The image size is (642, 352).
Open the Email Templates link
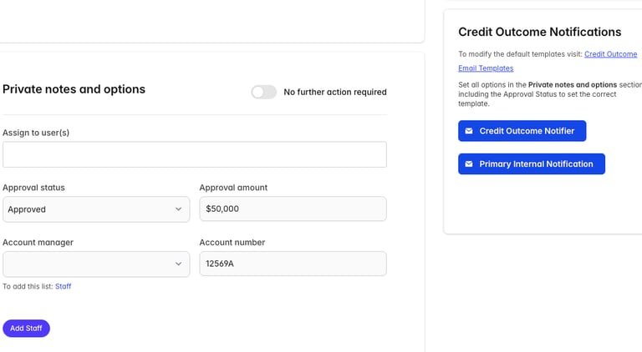[x=486, y=68]
